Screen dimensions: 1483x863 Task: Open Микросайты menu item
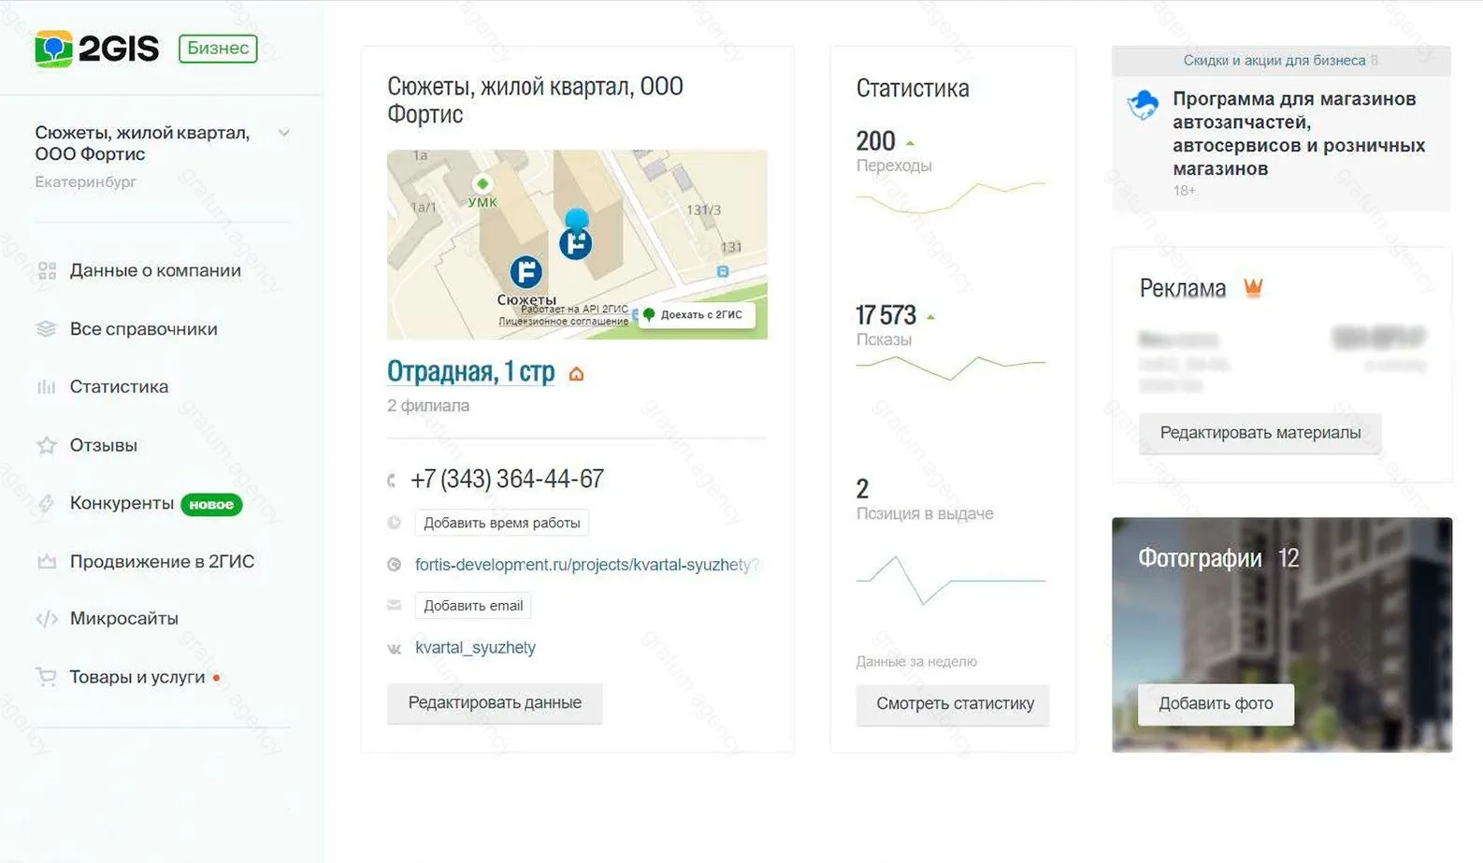click(x=123, y=618)
